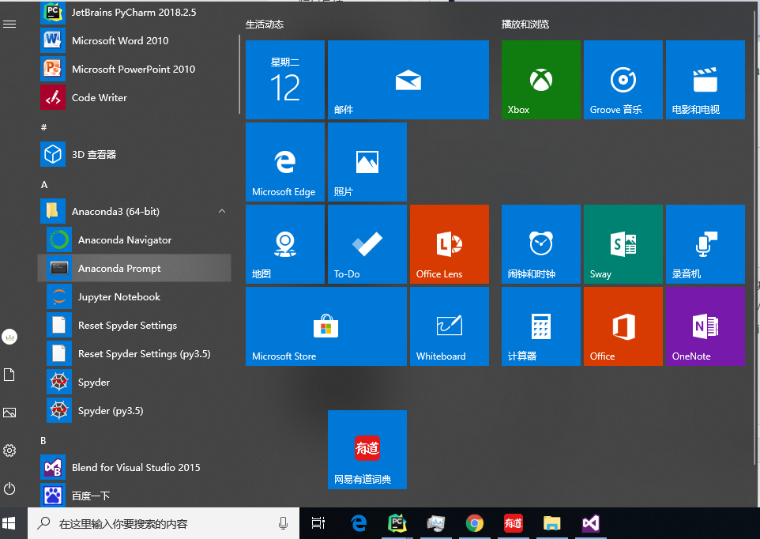Launch Jupyter Notebook from the list
The height and width of the screenshot is (539, 760).
tap(119, 297)
